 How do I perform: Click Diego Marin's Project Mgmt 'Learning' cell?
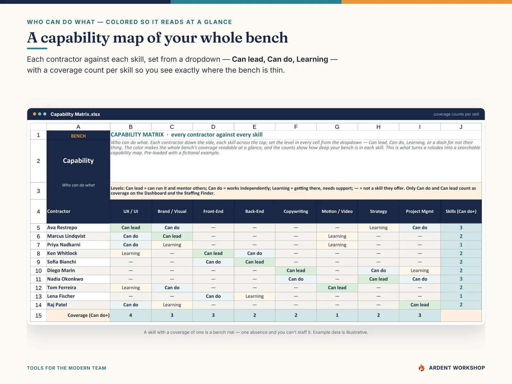tap(420, 270)
